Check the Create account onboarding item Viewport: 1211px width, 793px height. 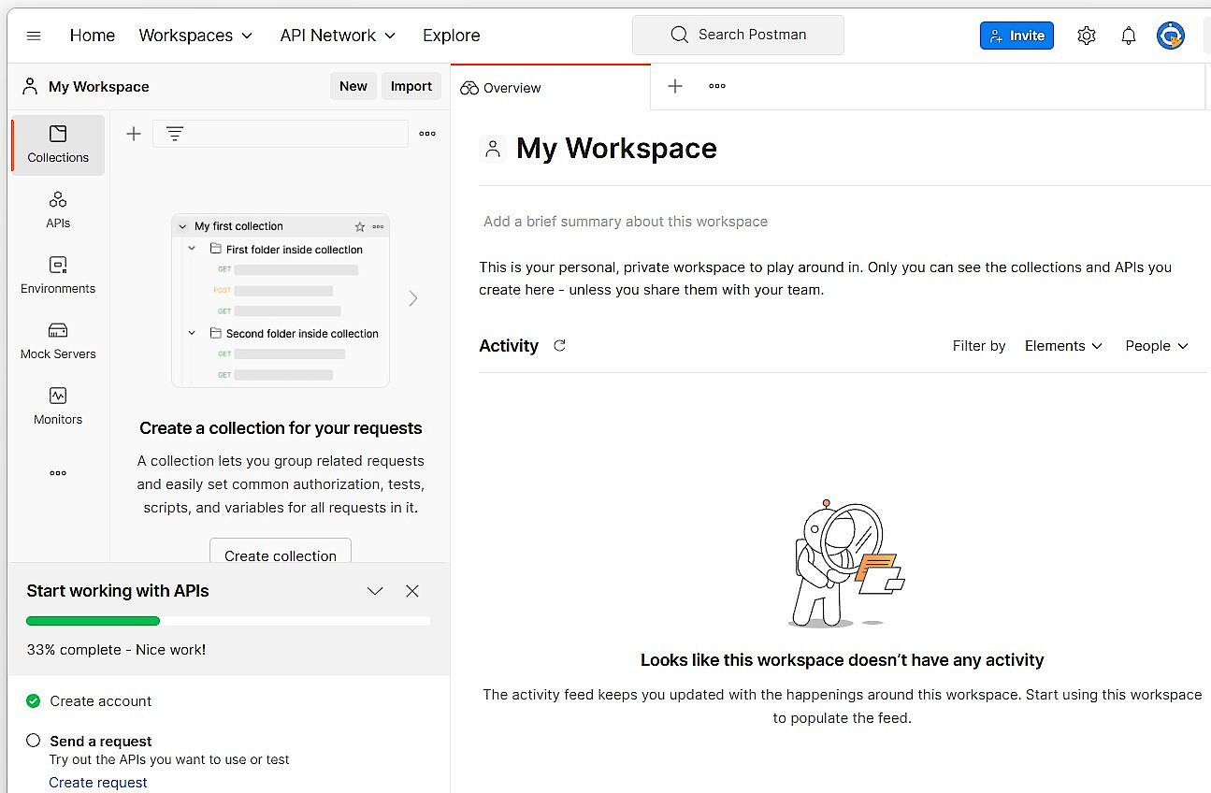point(33,700)
